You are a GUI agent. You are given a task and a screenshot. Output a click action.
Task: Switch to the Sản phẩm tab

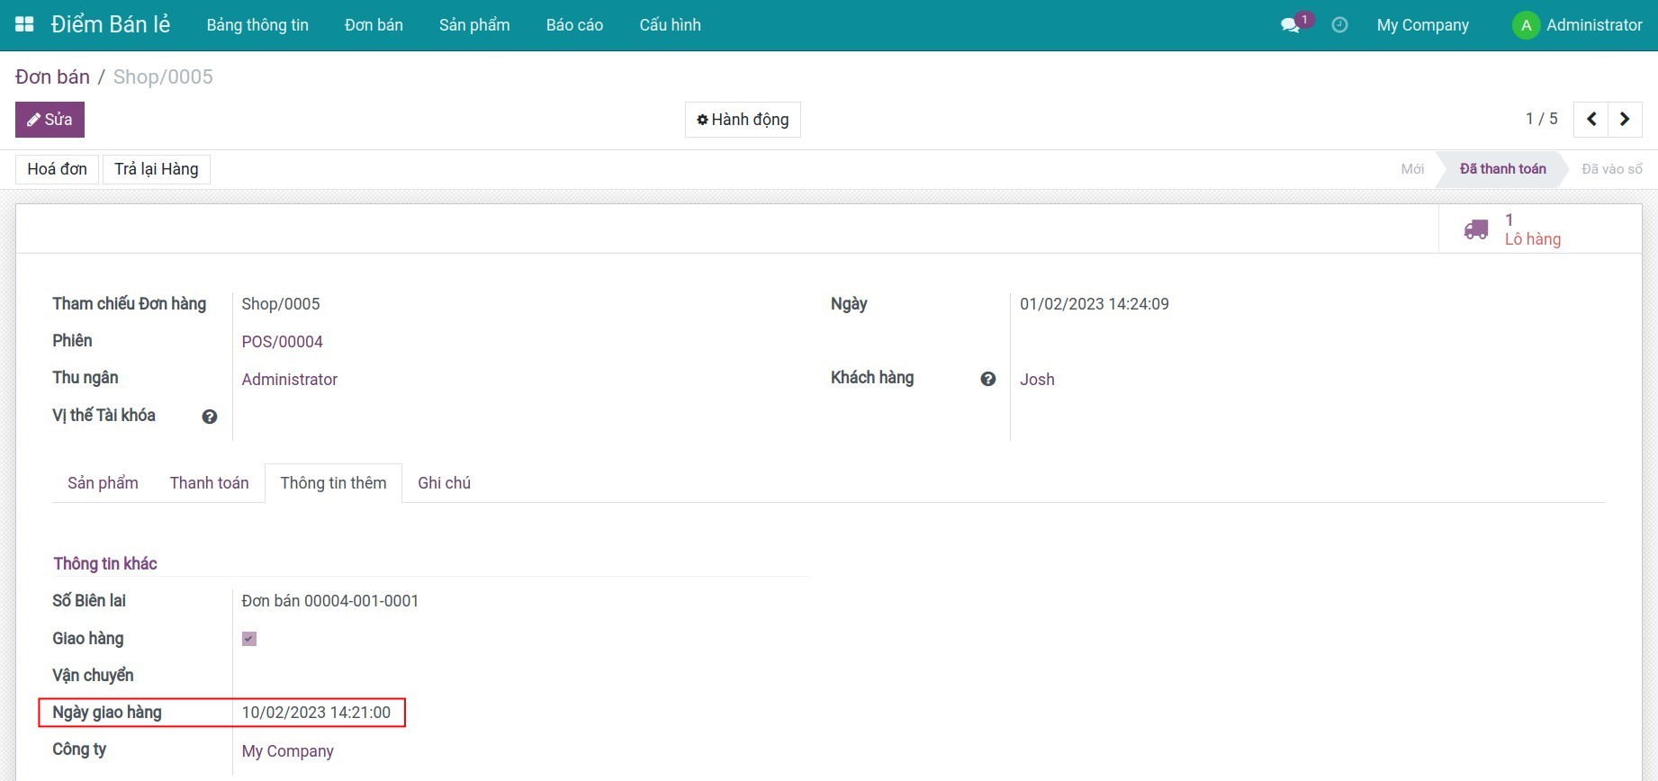click(103, 483)
